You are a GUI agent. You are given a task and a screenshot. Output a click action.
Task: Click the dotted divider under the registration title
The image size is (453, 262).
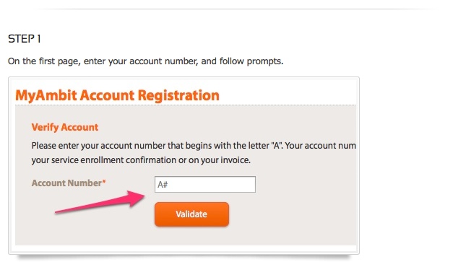186,105
